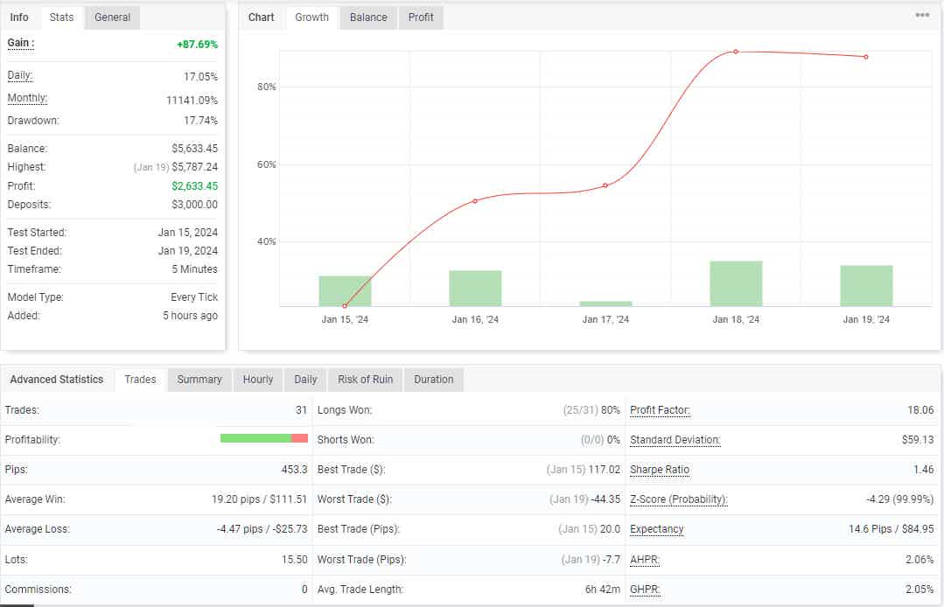944x607 pixels.
Task: Open the Standard Deviation definition link
Action: pyautogui.click(x=675, y=439)
